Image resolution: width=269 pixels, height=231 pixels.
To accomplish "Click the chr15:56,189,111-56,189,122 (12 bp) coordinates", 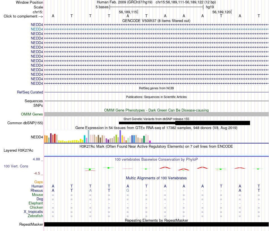I will pyautogui.click(x=186, y=2).
